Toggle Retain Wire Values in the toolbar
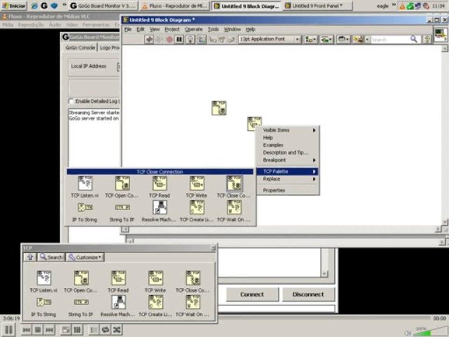 [202, 39]
